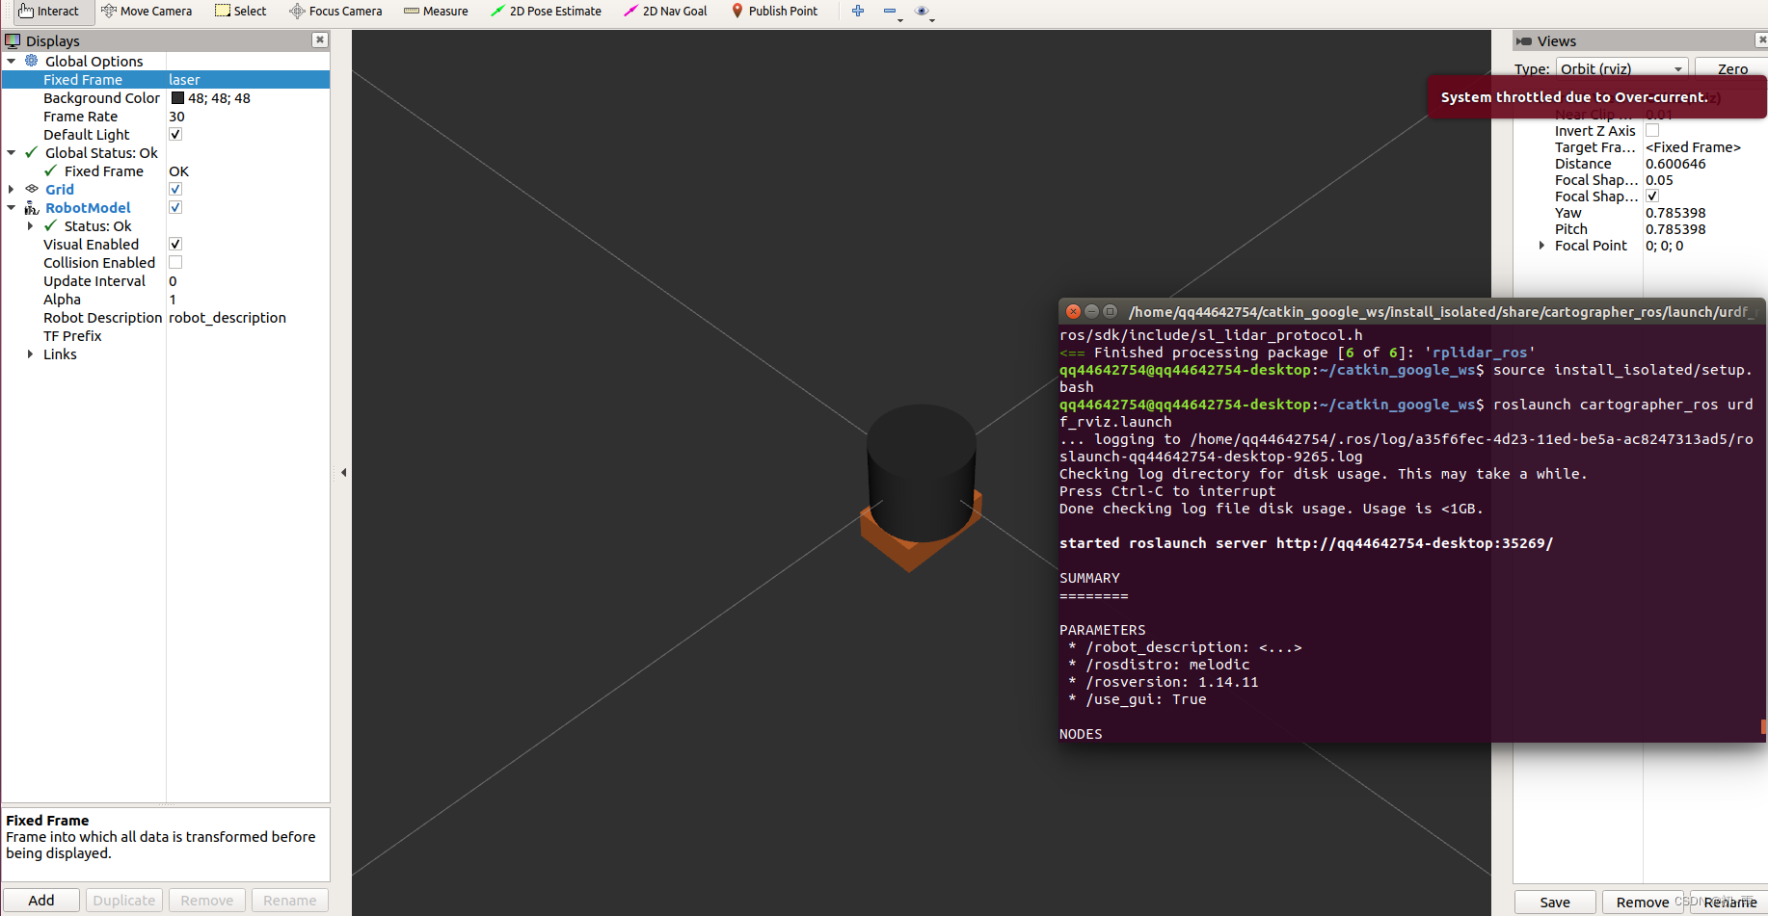This screenshot has width=1768, height=916.
Task: Toggle the Grid display checkbox
Action: [175, 189]
